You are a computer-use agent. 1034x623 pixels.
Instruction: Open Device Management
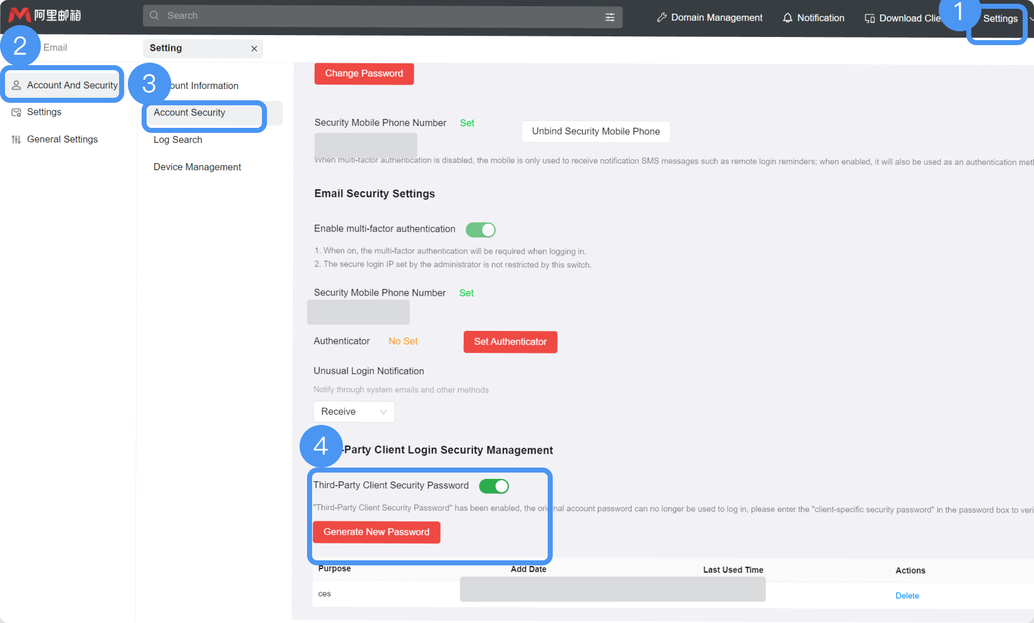(197, 167)
